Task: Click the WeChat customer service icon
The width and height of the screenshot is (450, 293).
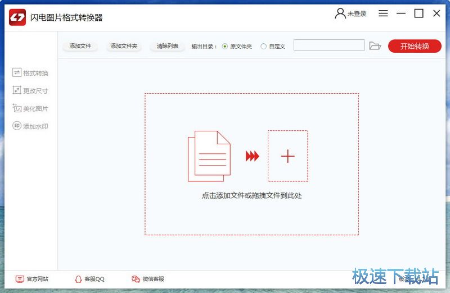Action: pyautogui.click(x=136, y=279)
